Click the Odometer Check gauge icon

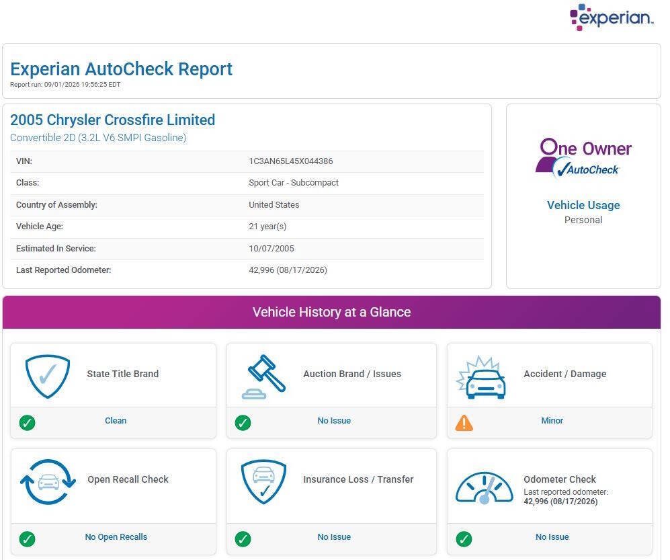click(x=484, y=488)
